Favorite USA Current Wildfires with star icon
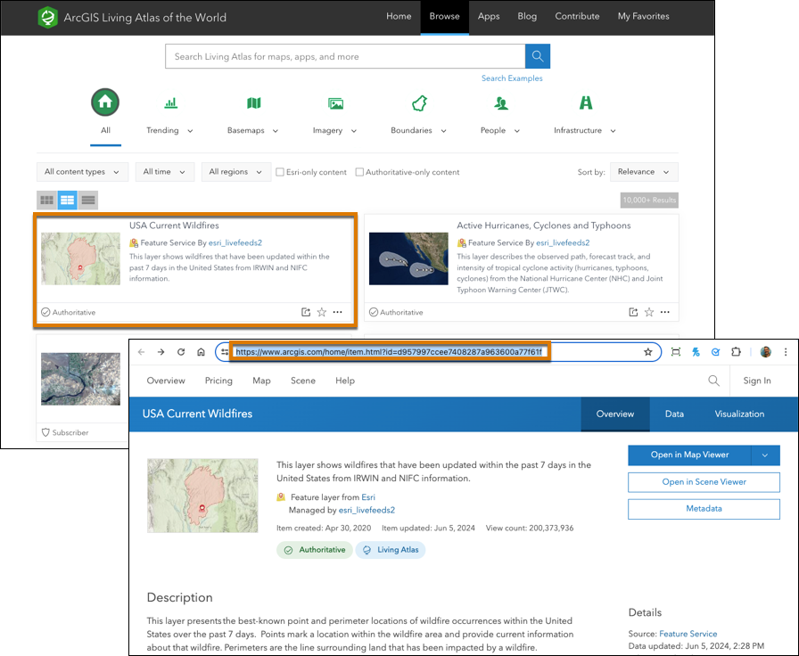This screenshot has height=656, width=799. pos(322,312)
